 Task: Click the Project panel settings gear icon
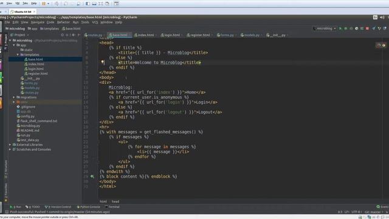click(74, 35)
